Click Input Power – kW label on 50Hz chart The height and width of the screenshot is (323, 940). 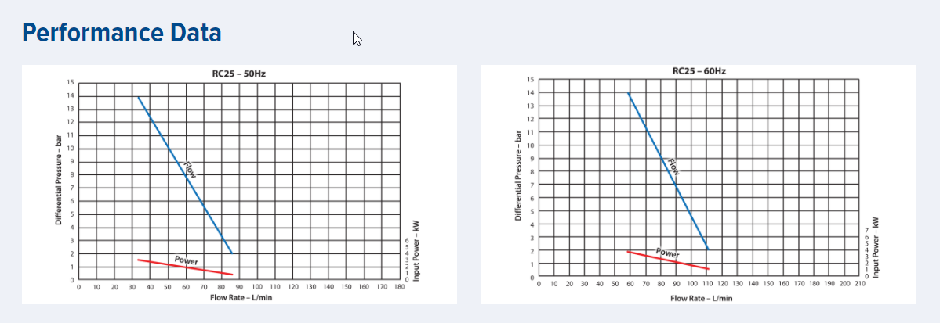pos(415,249)
